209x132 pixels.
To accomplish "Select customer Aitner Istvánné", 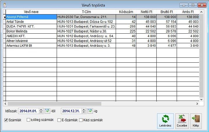I will coord(31,41).
